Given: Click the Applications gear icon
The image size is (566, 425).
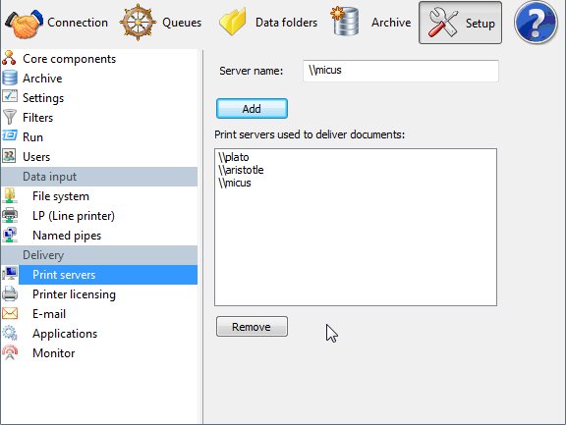Looking at the screenshot, I should click(x=10, y=333).
